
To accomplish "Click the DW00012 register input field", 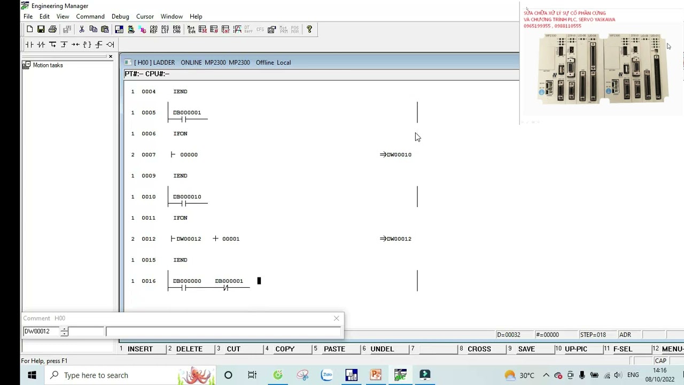I will click(x=41, y=332).
